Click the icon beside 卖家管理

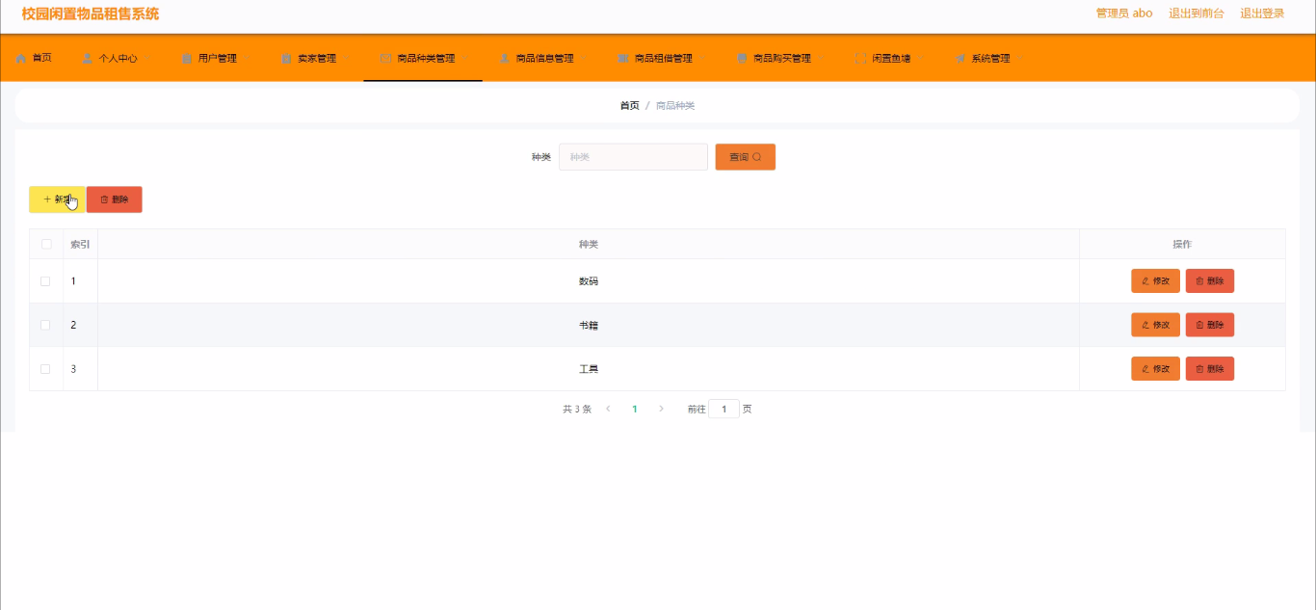pos(286,59)
